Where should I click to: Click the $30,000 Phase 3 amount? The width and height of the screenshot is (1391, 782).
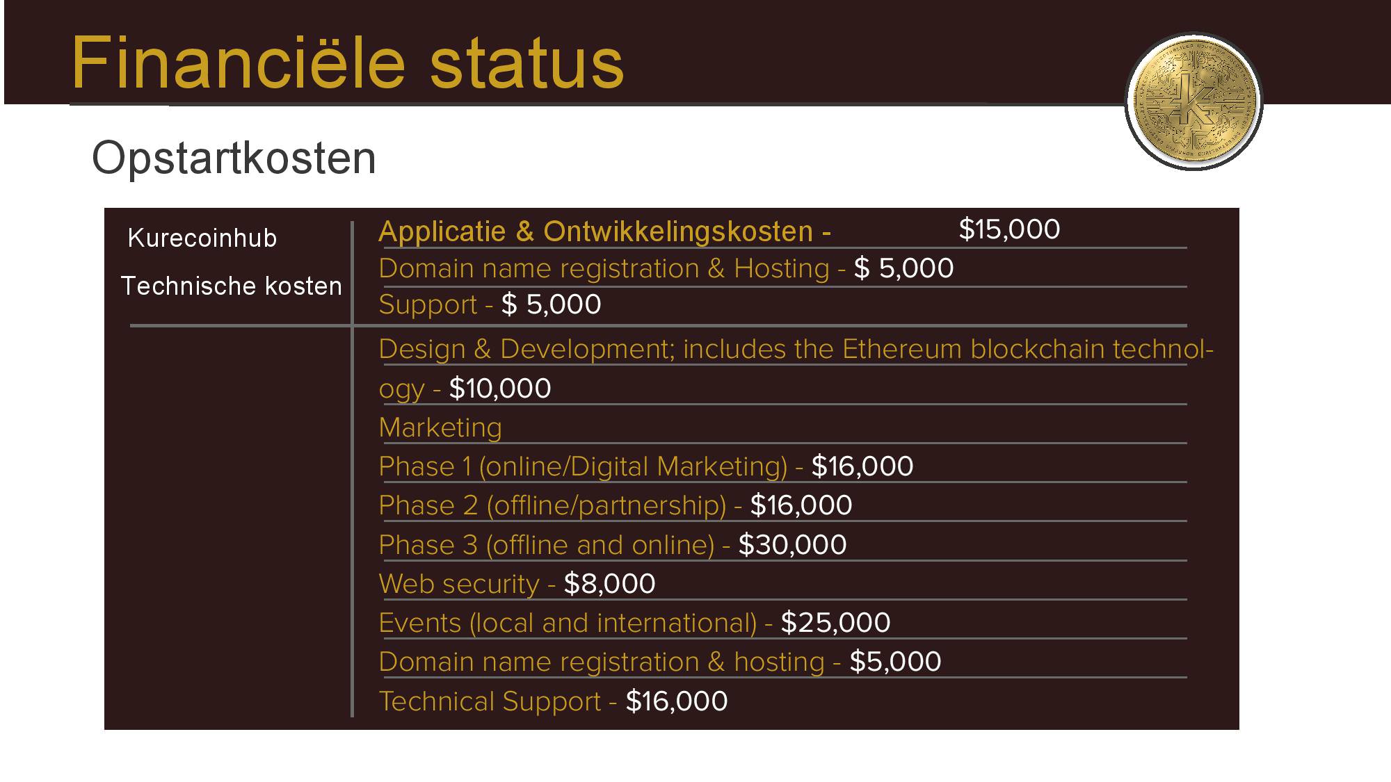click(x=792, y=545)
